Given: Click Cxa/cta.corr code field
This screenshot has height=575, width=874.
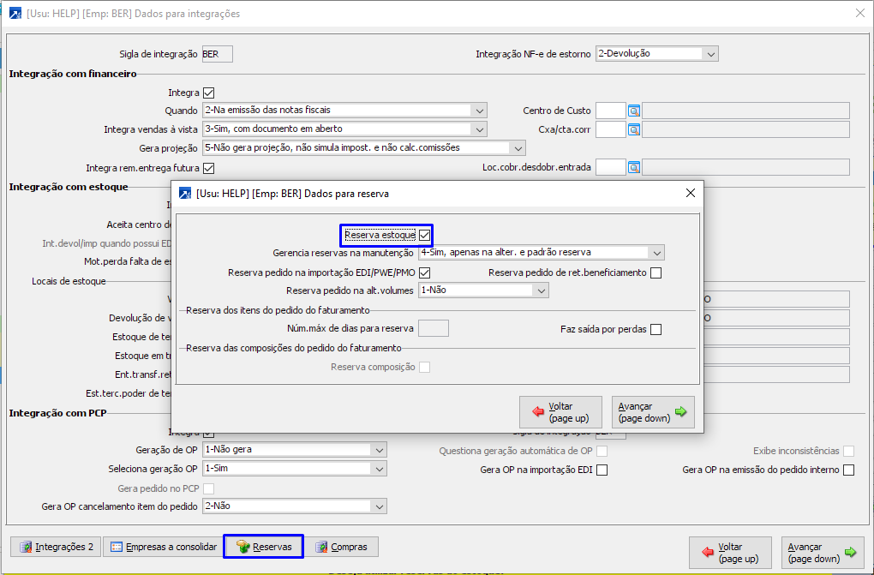Looking at the screenshot, I should (611, 129).
